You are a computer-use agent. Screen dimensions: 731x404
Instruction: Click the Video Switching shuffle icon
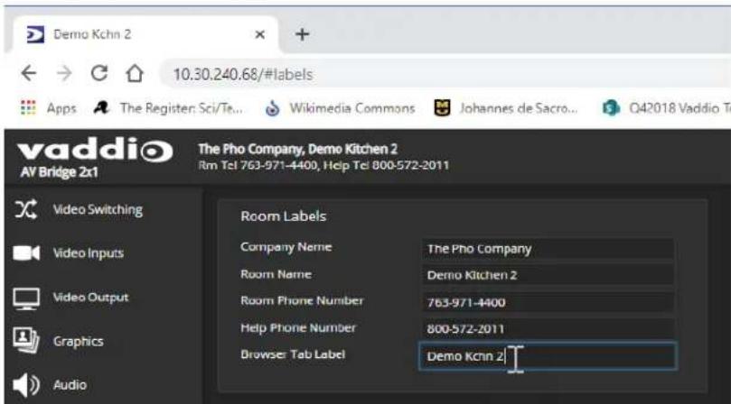[x=26, y=209]
